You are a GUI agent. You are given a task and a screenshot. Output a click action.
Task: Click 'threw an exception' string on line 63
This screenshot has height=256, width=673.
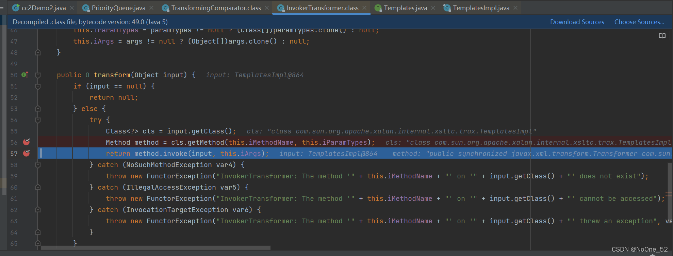[616, 221]
